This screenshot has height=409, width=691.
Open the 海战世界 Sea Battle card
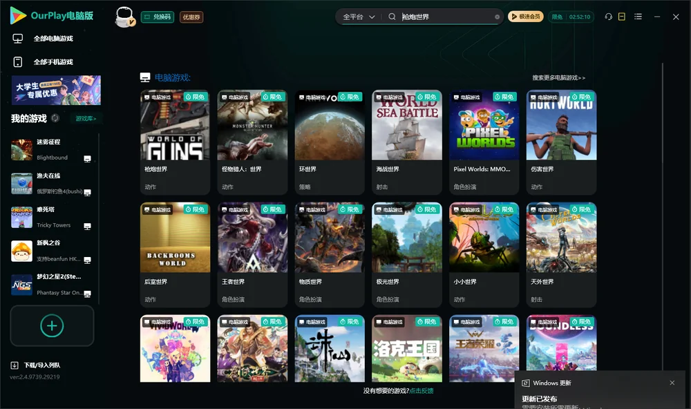point(407,142)
